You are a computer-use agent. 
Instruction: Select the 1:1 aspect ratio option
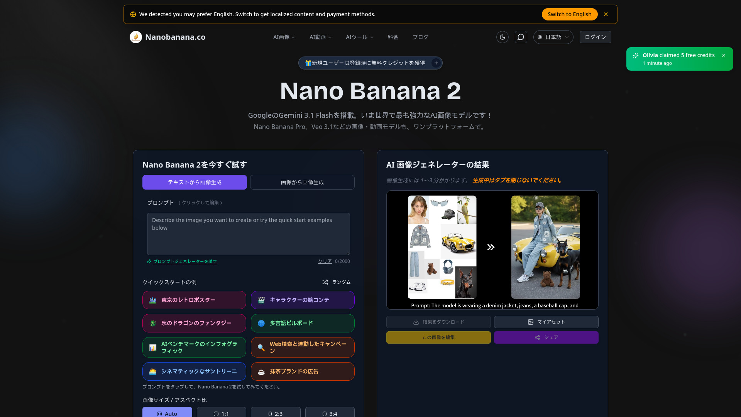[x=222, y=413]
